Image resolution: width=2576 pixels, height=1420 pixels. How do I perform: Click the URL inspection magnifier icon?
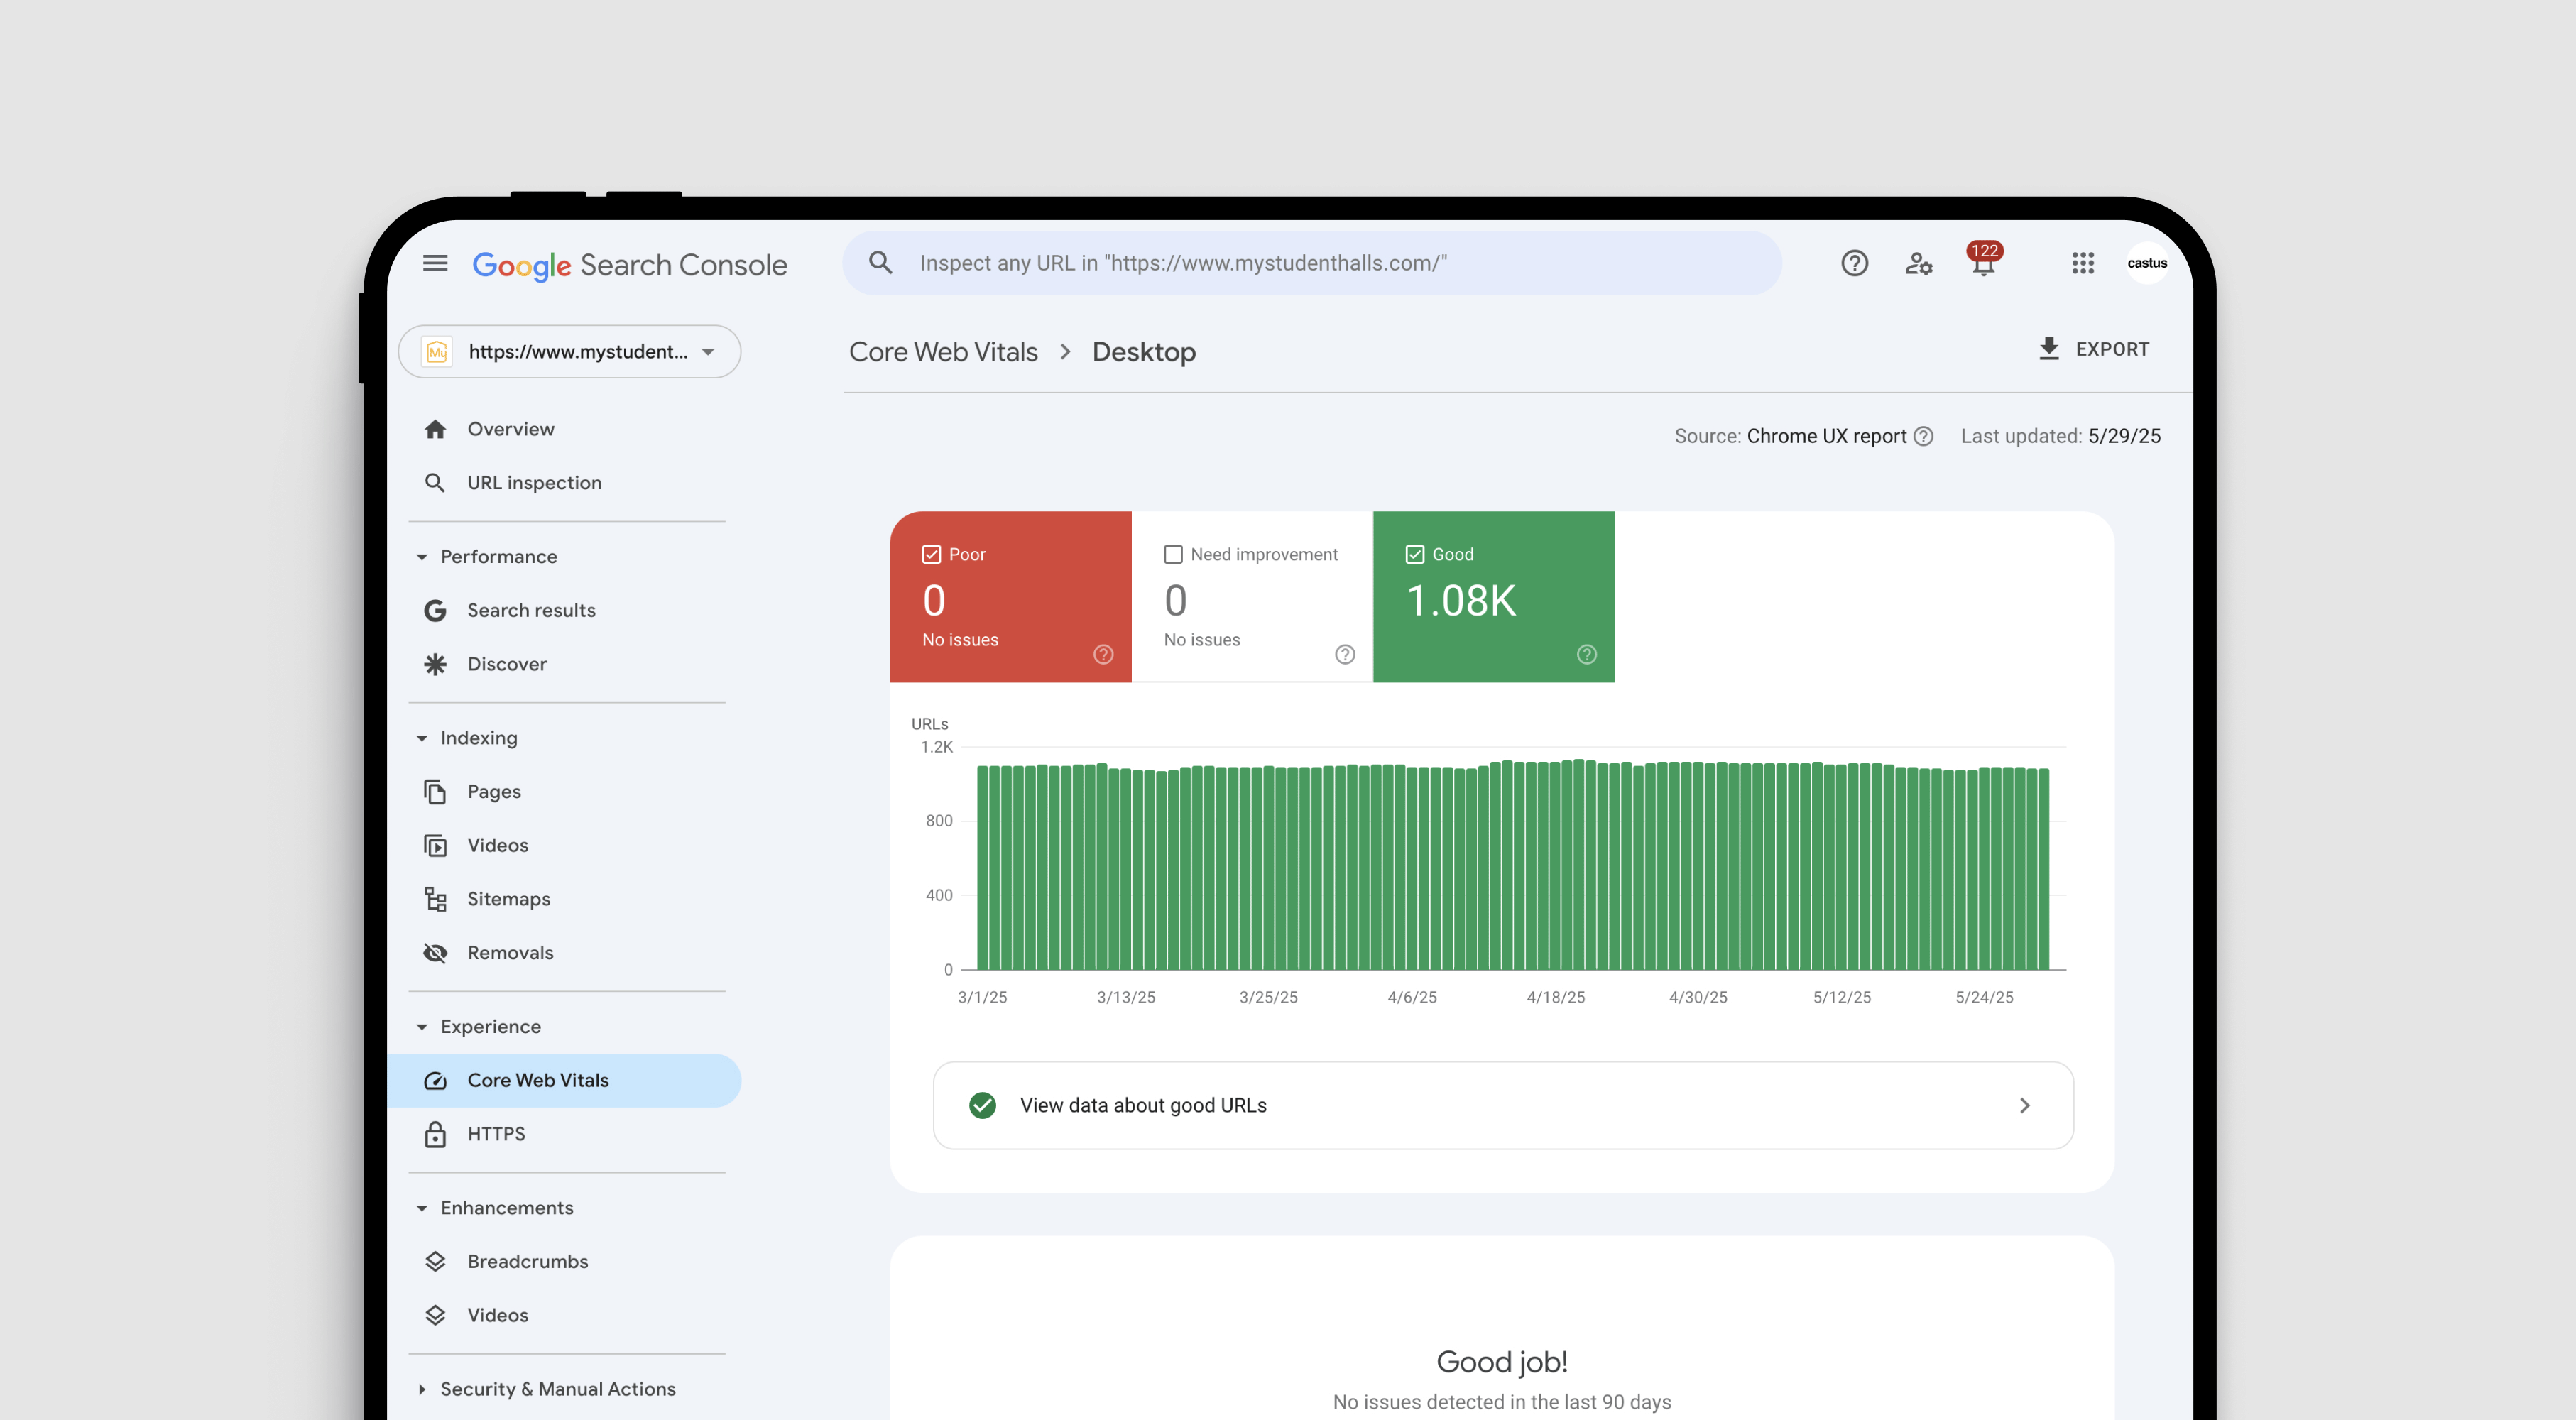point(435,483)
